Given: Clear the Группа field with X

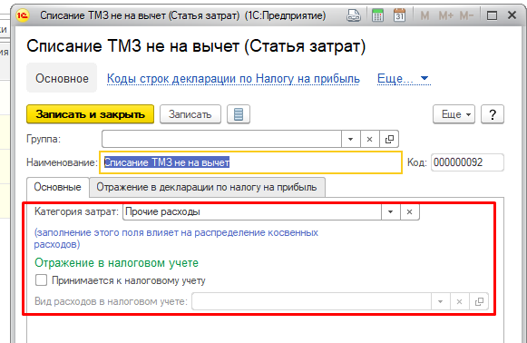Looking at the screenshot, I should coord(369,139).
